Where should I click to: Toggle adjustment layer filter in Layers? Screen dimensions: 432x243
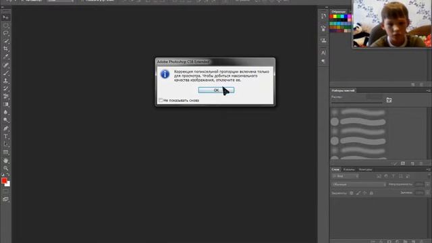[x=386, y=176]
